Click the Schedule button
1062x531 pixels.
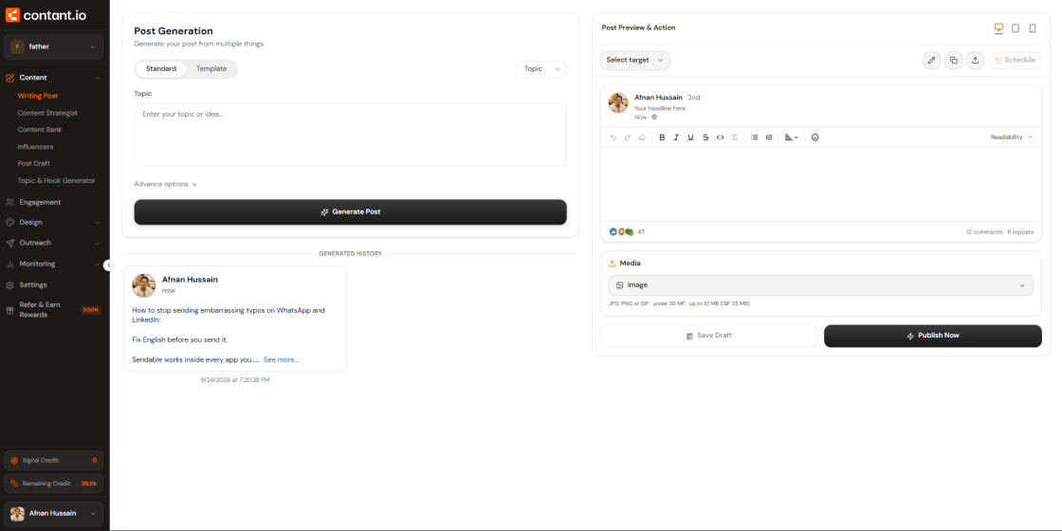(1015, 61)
